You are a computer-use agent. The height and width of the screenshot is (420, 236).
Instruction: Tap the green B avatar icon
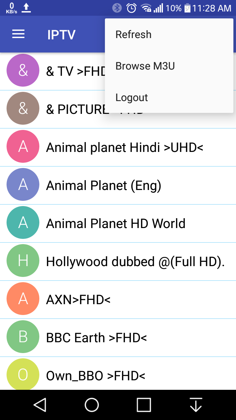pos(23,337)
